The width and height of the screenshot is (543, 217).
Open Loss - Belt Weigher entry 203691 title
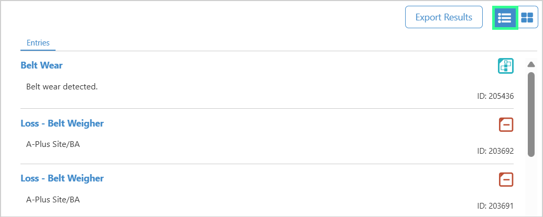click(62, 178)
